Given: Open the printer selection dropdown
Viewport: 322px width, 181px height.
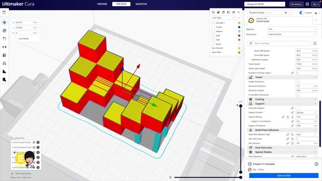Looking at the screenshot, I should (x=265, y=4).
